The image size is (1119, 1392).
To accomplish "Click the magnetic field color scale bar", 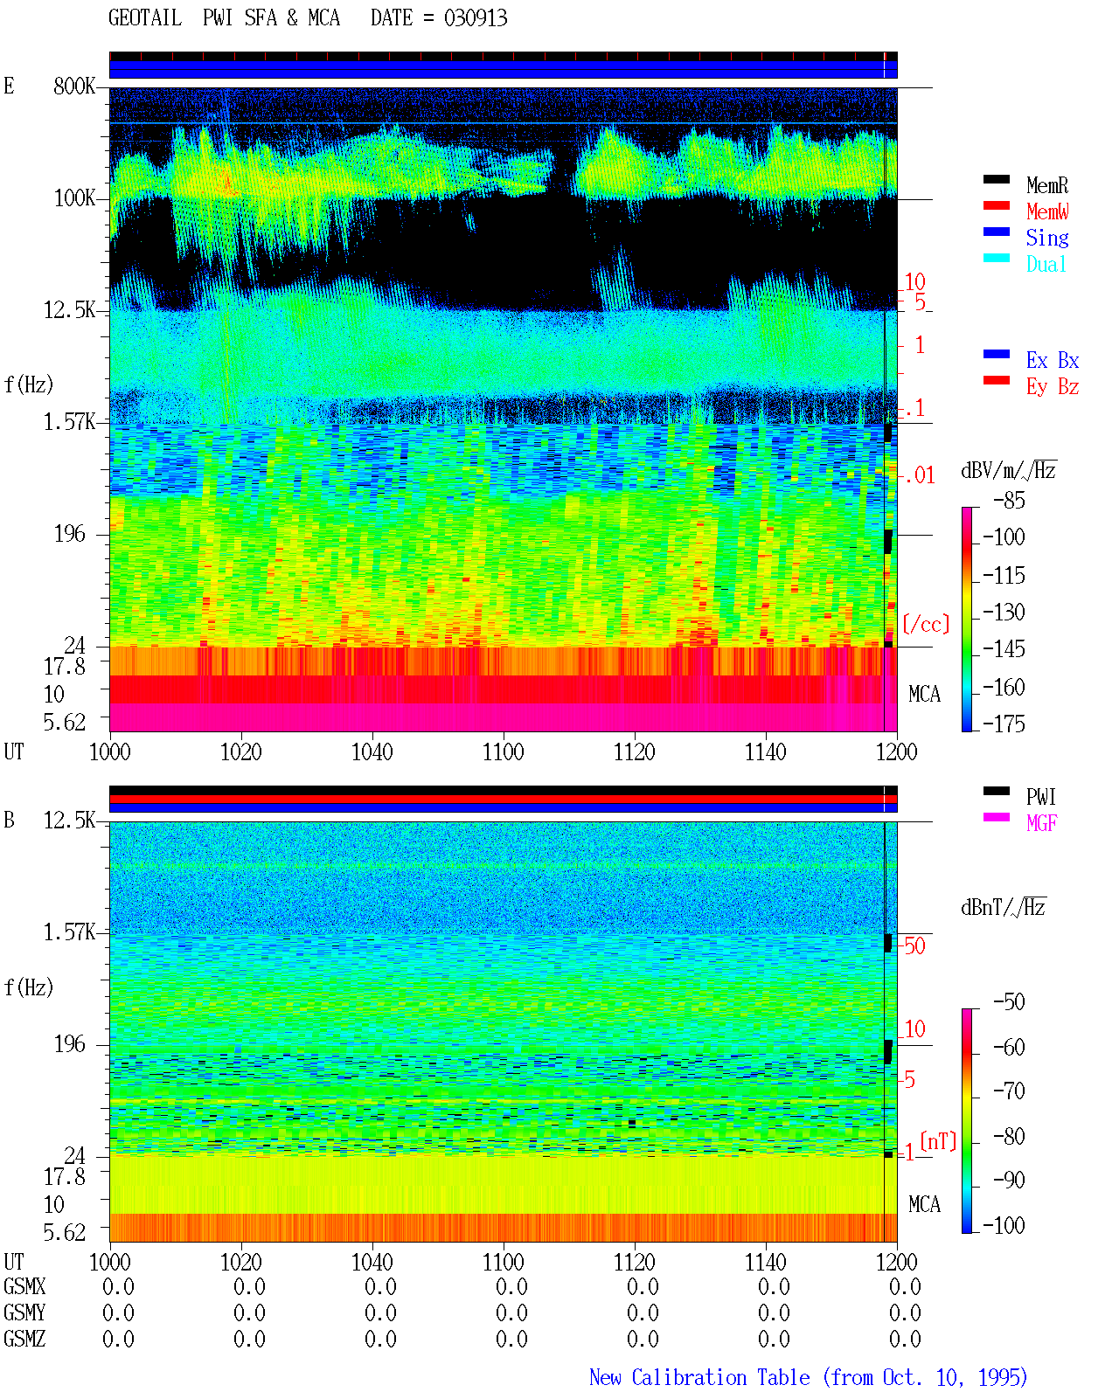I will click(x=966, y=1121).
